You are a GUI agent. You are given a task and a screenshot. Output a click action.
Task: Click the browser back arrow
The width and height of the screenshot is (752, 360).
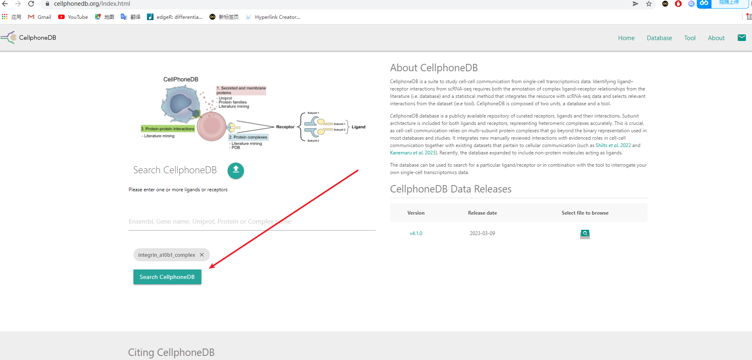click(x=5, y=4)
